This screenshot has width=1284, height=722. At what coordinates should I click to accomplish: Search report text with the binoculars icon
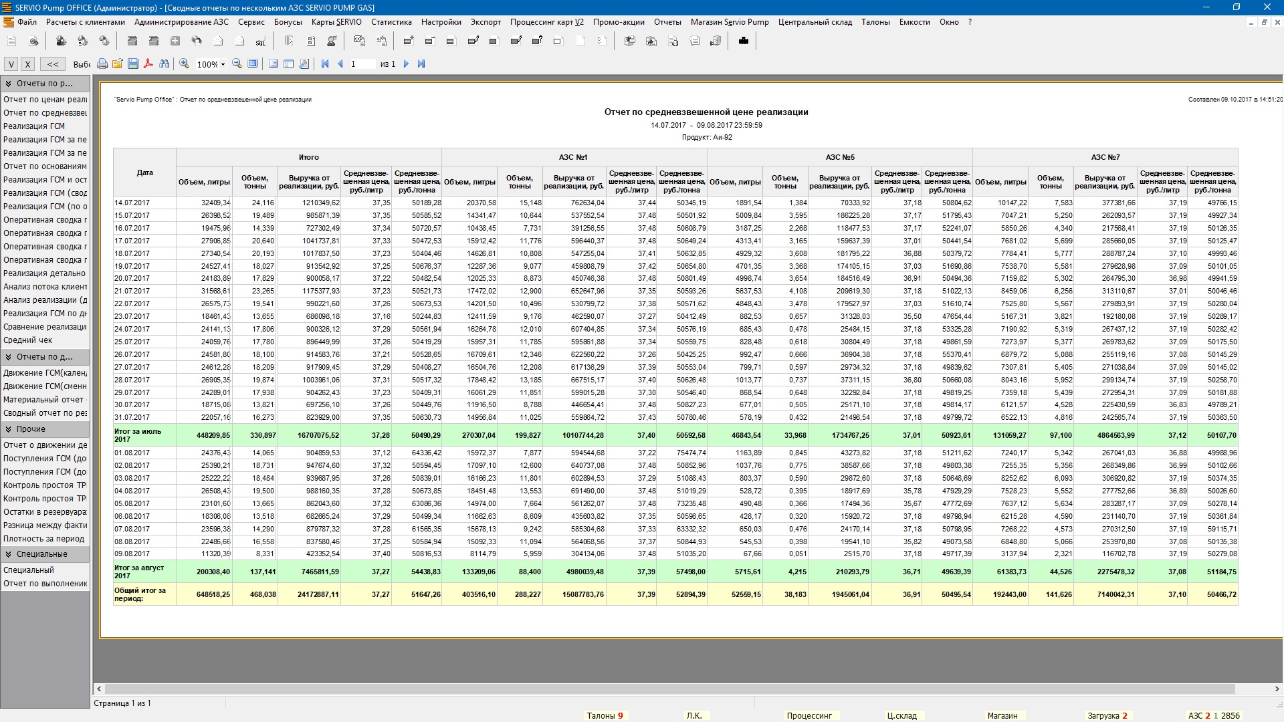[x=164, y=64]
